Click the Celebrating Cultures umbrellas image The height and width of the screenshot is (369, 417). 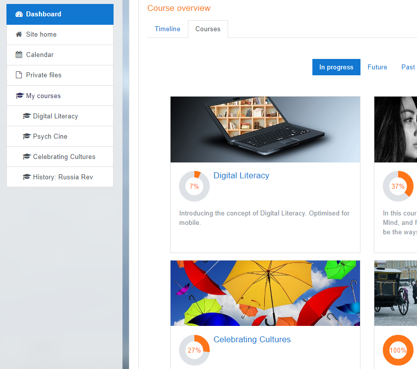pyautogui.click(x=265, y=293)
